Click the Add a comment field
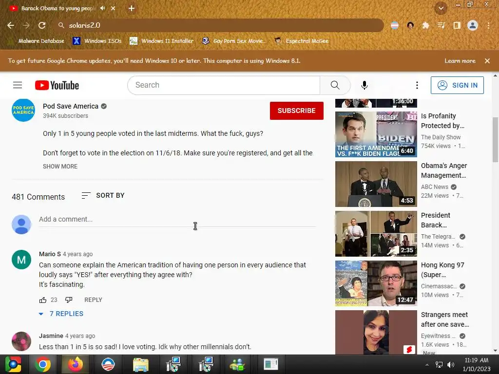 [x=177, y=220]
